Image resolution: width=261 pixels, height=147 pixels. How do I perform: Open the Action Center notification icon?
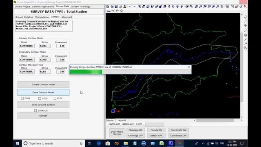click(x=242, y=143)
